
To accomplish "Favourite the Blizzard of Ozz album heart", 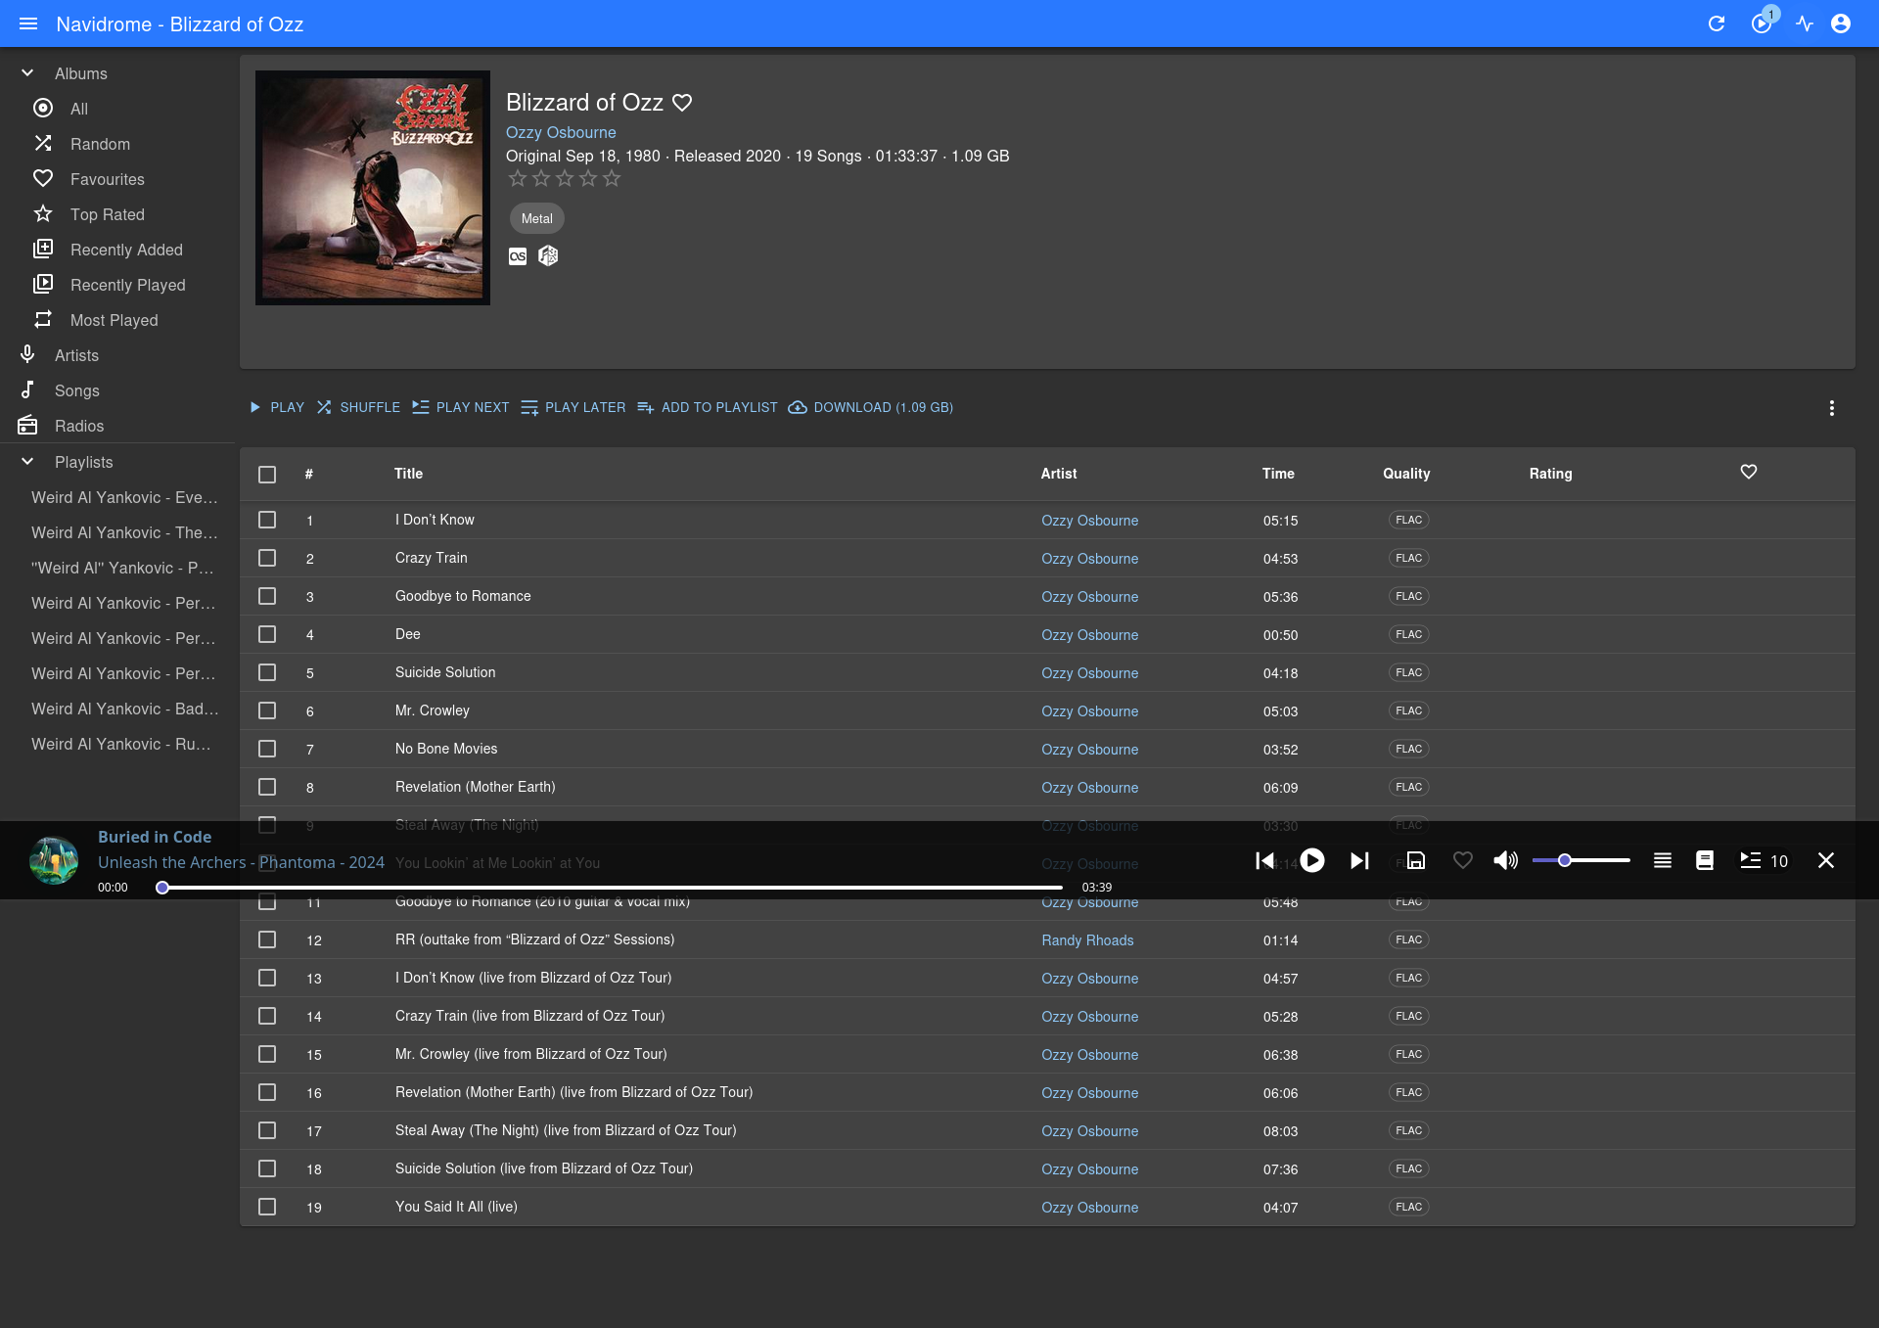I will click(x=683, y=103).
